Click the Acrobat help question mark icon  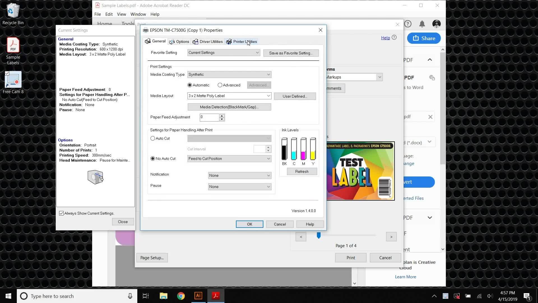408,24
